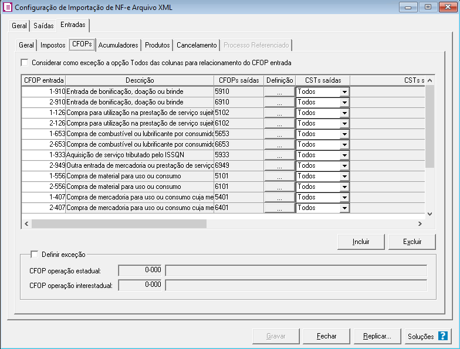
Task: Open CSTs saídas dropdown for CFOP 6949
Action: [x=344, y=165]
